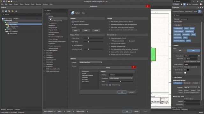Image resolution: width=204 pixels, height=114 pixels.
Task: Collapse the System category in Preferences tree
Action: [x=45, y=14]
